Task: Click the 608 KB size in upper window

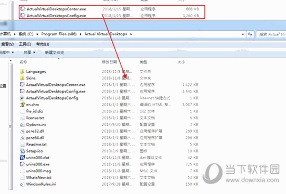Action: [192, 9]
